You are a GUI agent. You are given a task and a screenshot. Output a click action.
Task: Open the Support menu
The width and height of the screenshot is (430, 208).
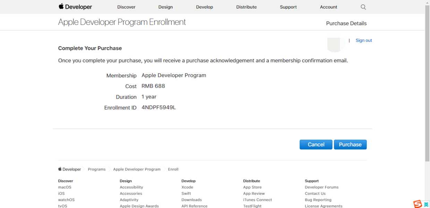click(x=288, y=7)
